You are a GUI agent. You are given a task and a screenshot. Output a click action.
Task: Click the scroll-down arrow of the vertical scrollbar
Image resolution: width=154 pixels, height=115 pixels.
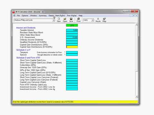click(137, 96)
